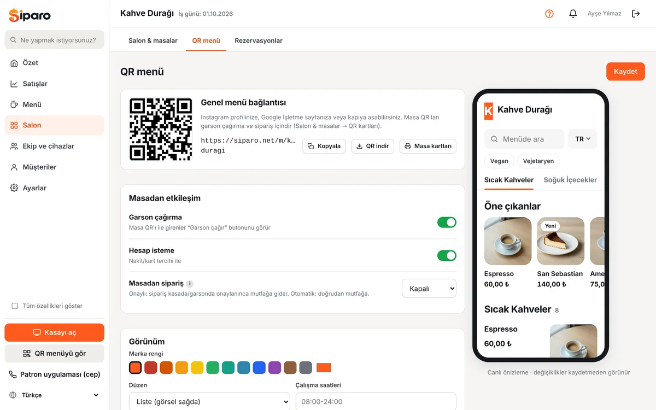Click the chart icon for Satışlar
Screen dimensions: 656x410
tap(14, 84)
